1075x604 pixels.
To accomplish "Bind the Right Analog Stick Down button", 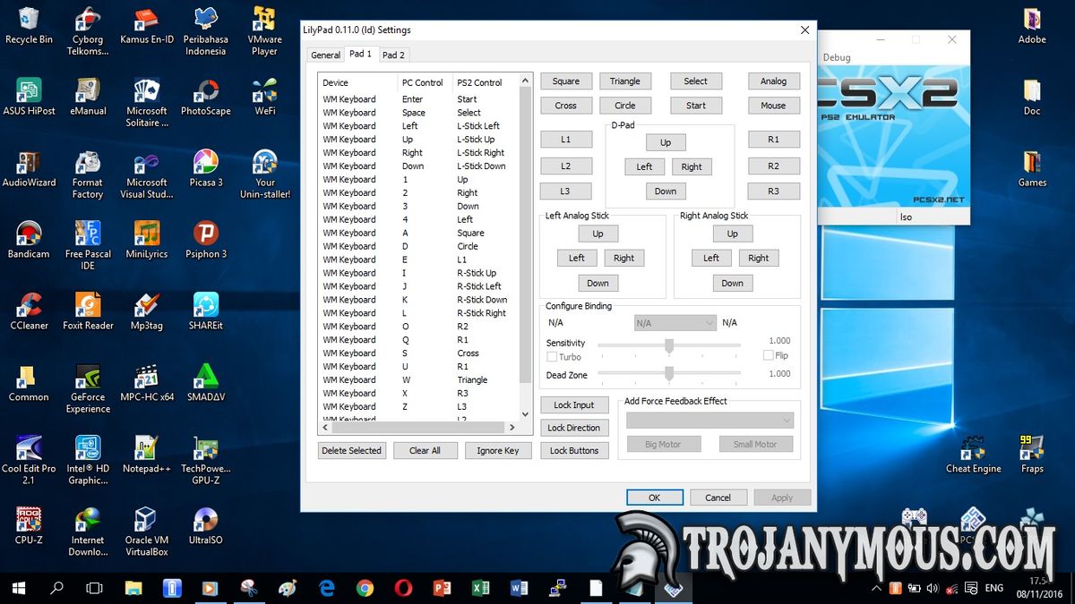I will (733, 283).
